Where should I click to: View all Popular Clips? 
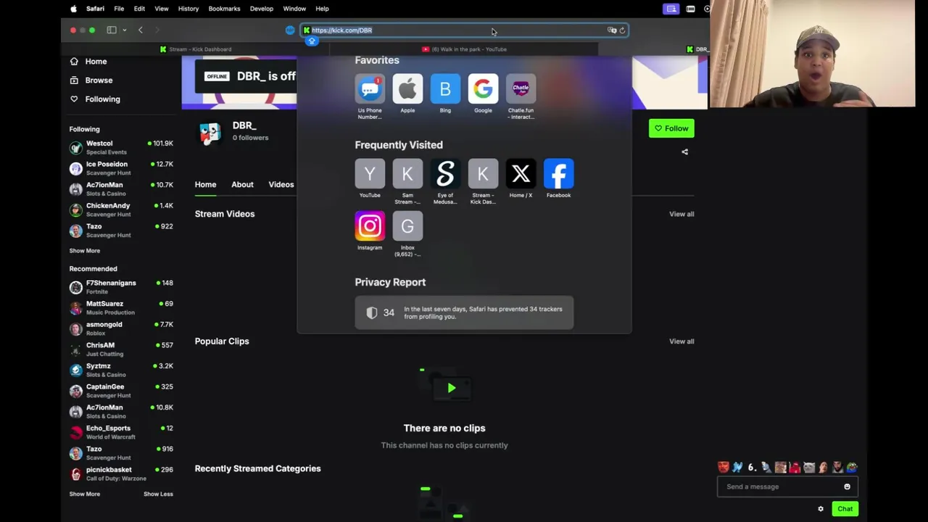click(x=681, y=341)
